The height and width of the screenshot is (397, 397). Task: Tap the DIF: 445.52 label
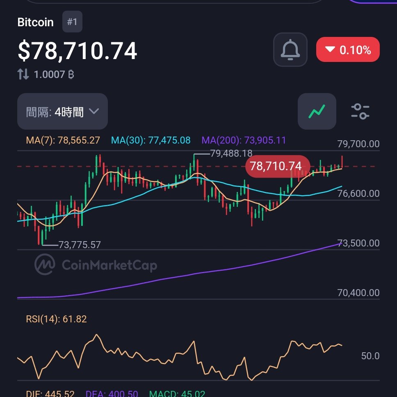pyautogui.click(x=50, y=393)
